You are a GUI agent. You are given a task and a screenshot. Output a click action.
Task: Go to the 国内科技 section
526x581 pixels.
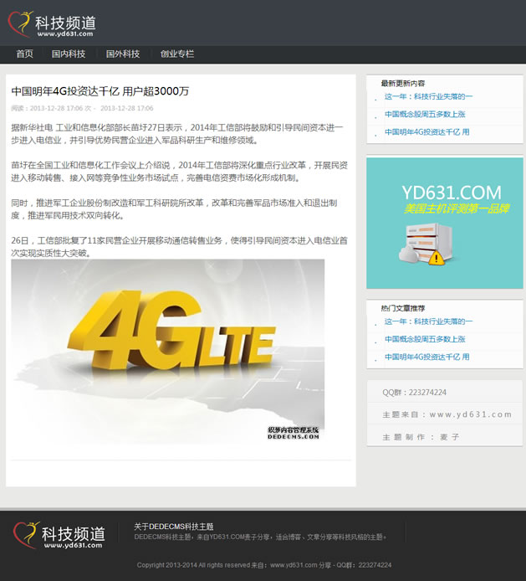click(x=69, y=54)
